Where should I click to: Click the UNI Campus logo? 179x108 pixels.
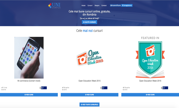(54, 6)
